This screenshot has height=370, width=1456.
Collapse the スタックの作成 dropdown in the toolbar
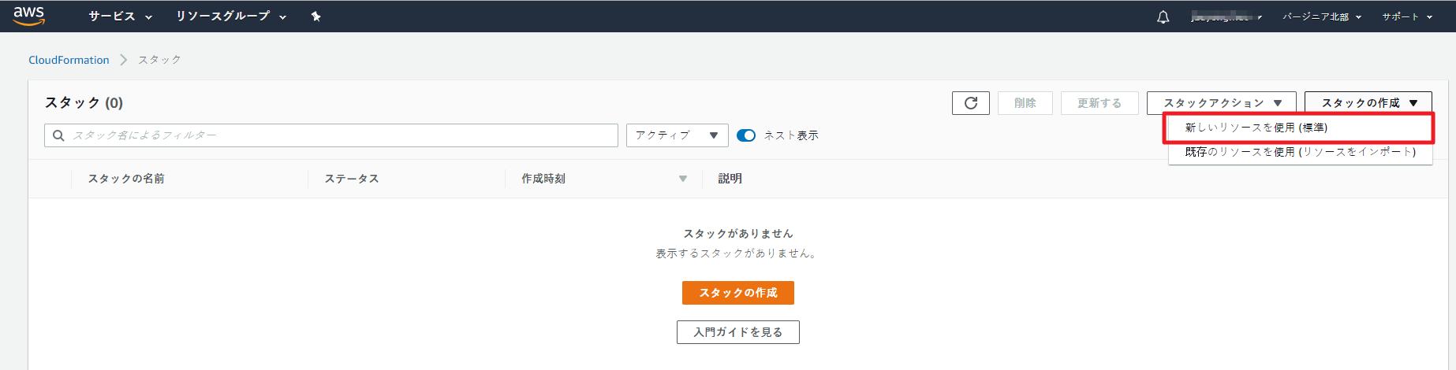1368,103
